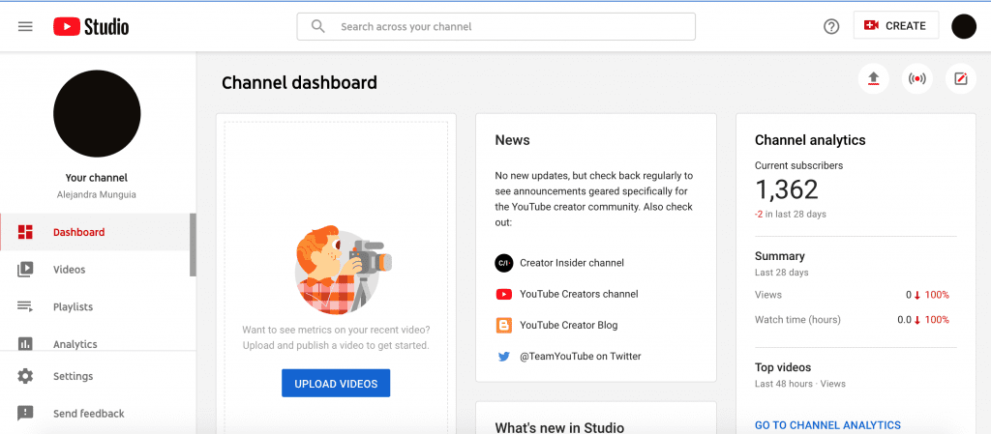Go to Playlists in sidebar

(73, 306)
